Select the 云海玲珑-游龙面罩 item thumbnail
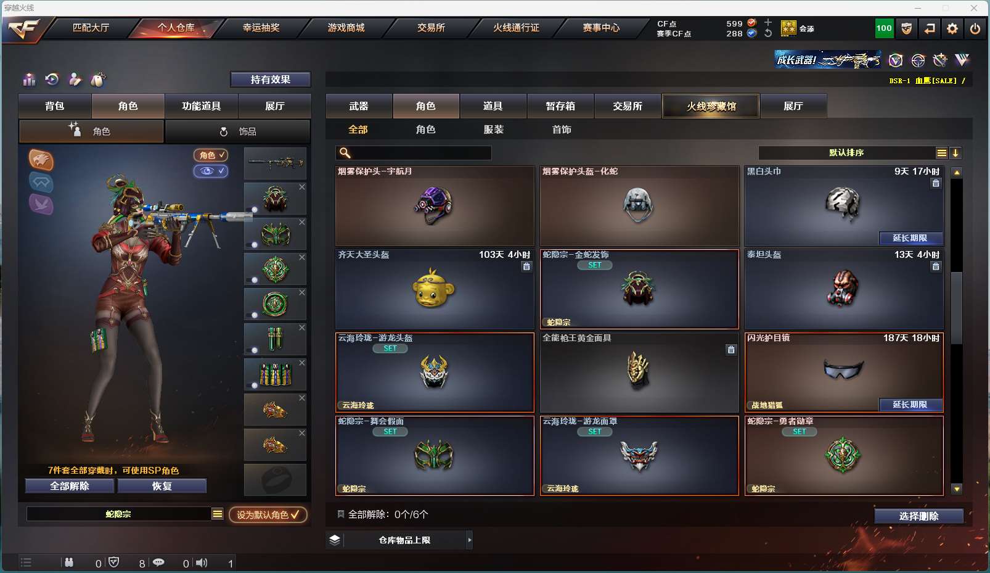990x573 pixels. tap(639, 456)
